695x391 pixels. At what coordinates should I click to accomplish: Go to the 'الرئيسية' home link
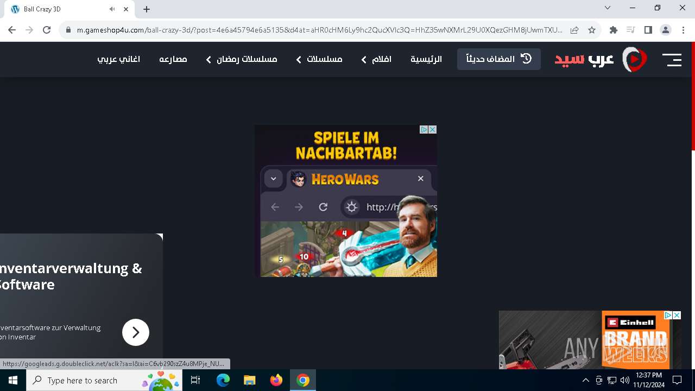426,59
